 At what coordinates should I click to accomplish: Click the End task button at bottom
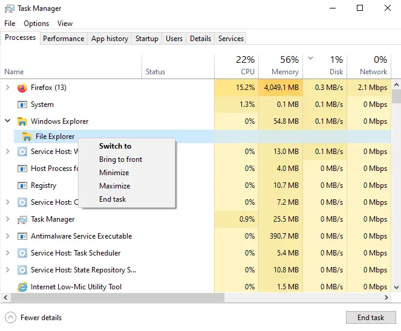point(371,318)
